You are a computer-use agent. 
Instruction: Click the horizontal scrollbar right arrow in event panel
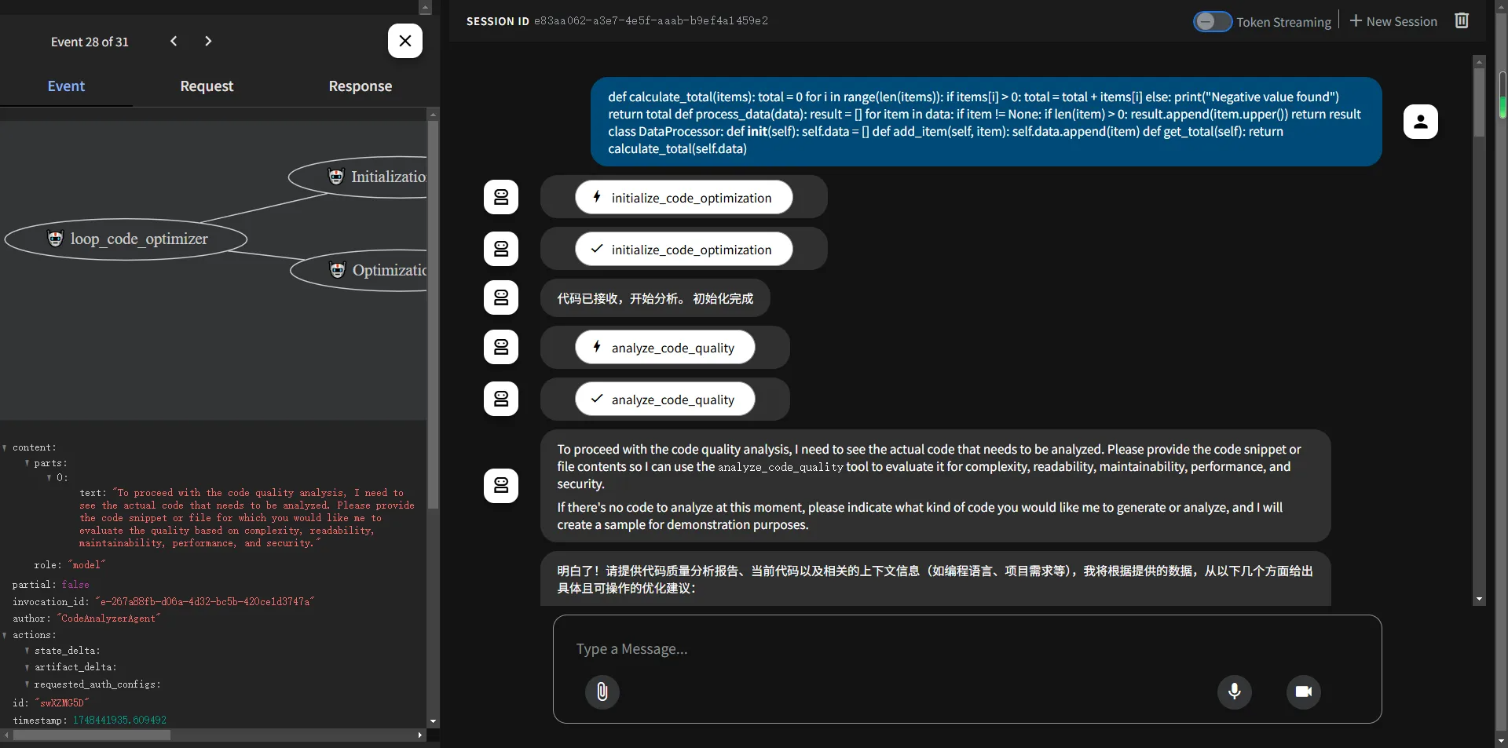click(x=420, y=735)
